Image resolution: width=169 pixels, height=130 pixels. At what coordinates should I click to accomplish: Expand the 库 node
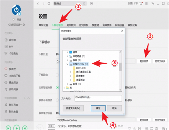click(x=64, y=88)
